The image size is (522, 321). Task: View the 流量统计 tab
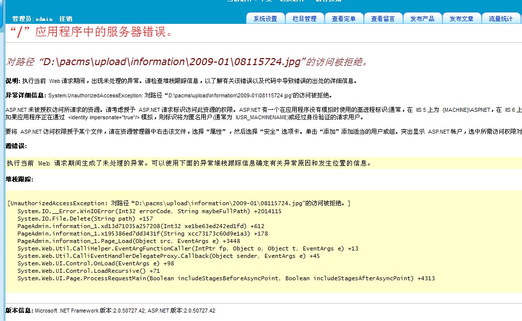click(500, 19)
